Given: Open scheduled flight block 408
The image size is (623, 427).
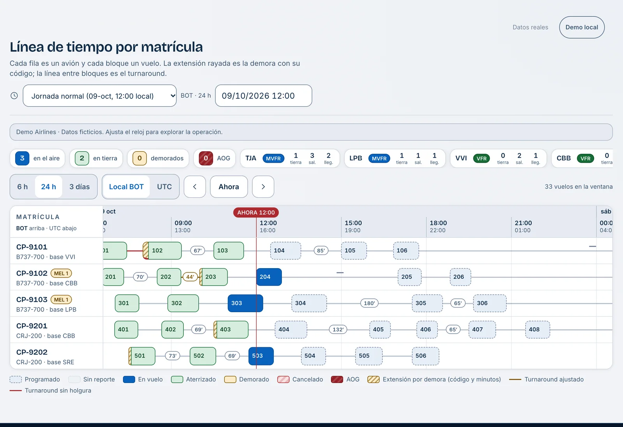Looking at the screenshot, I should click(537, 330).
